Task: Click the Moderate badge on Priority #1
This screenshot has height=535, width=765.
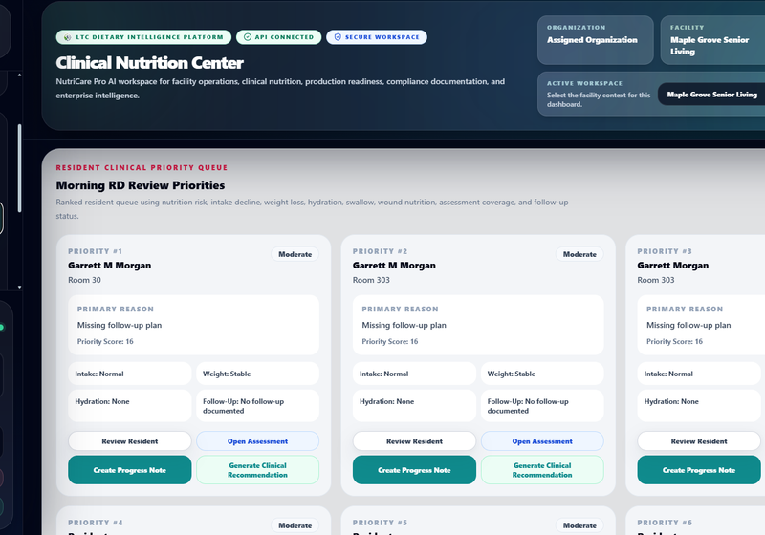Action: [x=295, y=254]
